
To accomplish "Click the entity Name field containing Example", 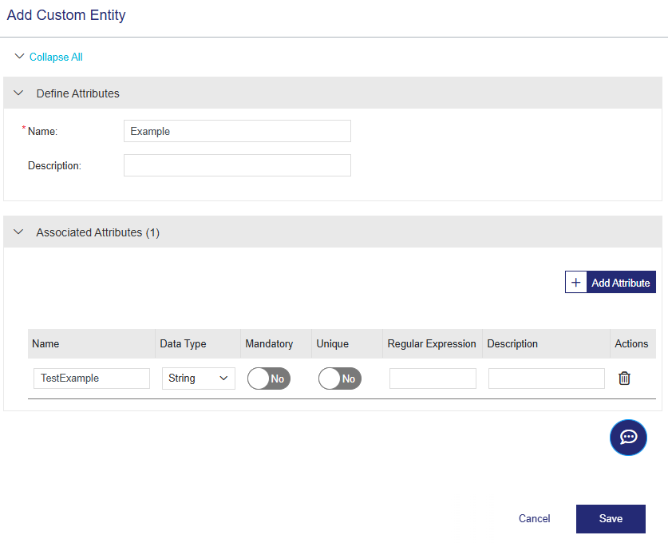I will tap(237, 131).
